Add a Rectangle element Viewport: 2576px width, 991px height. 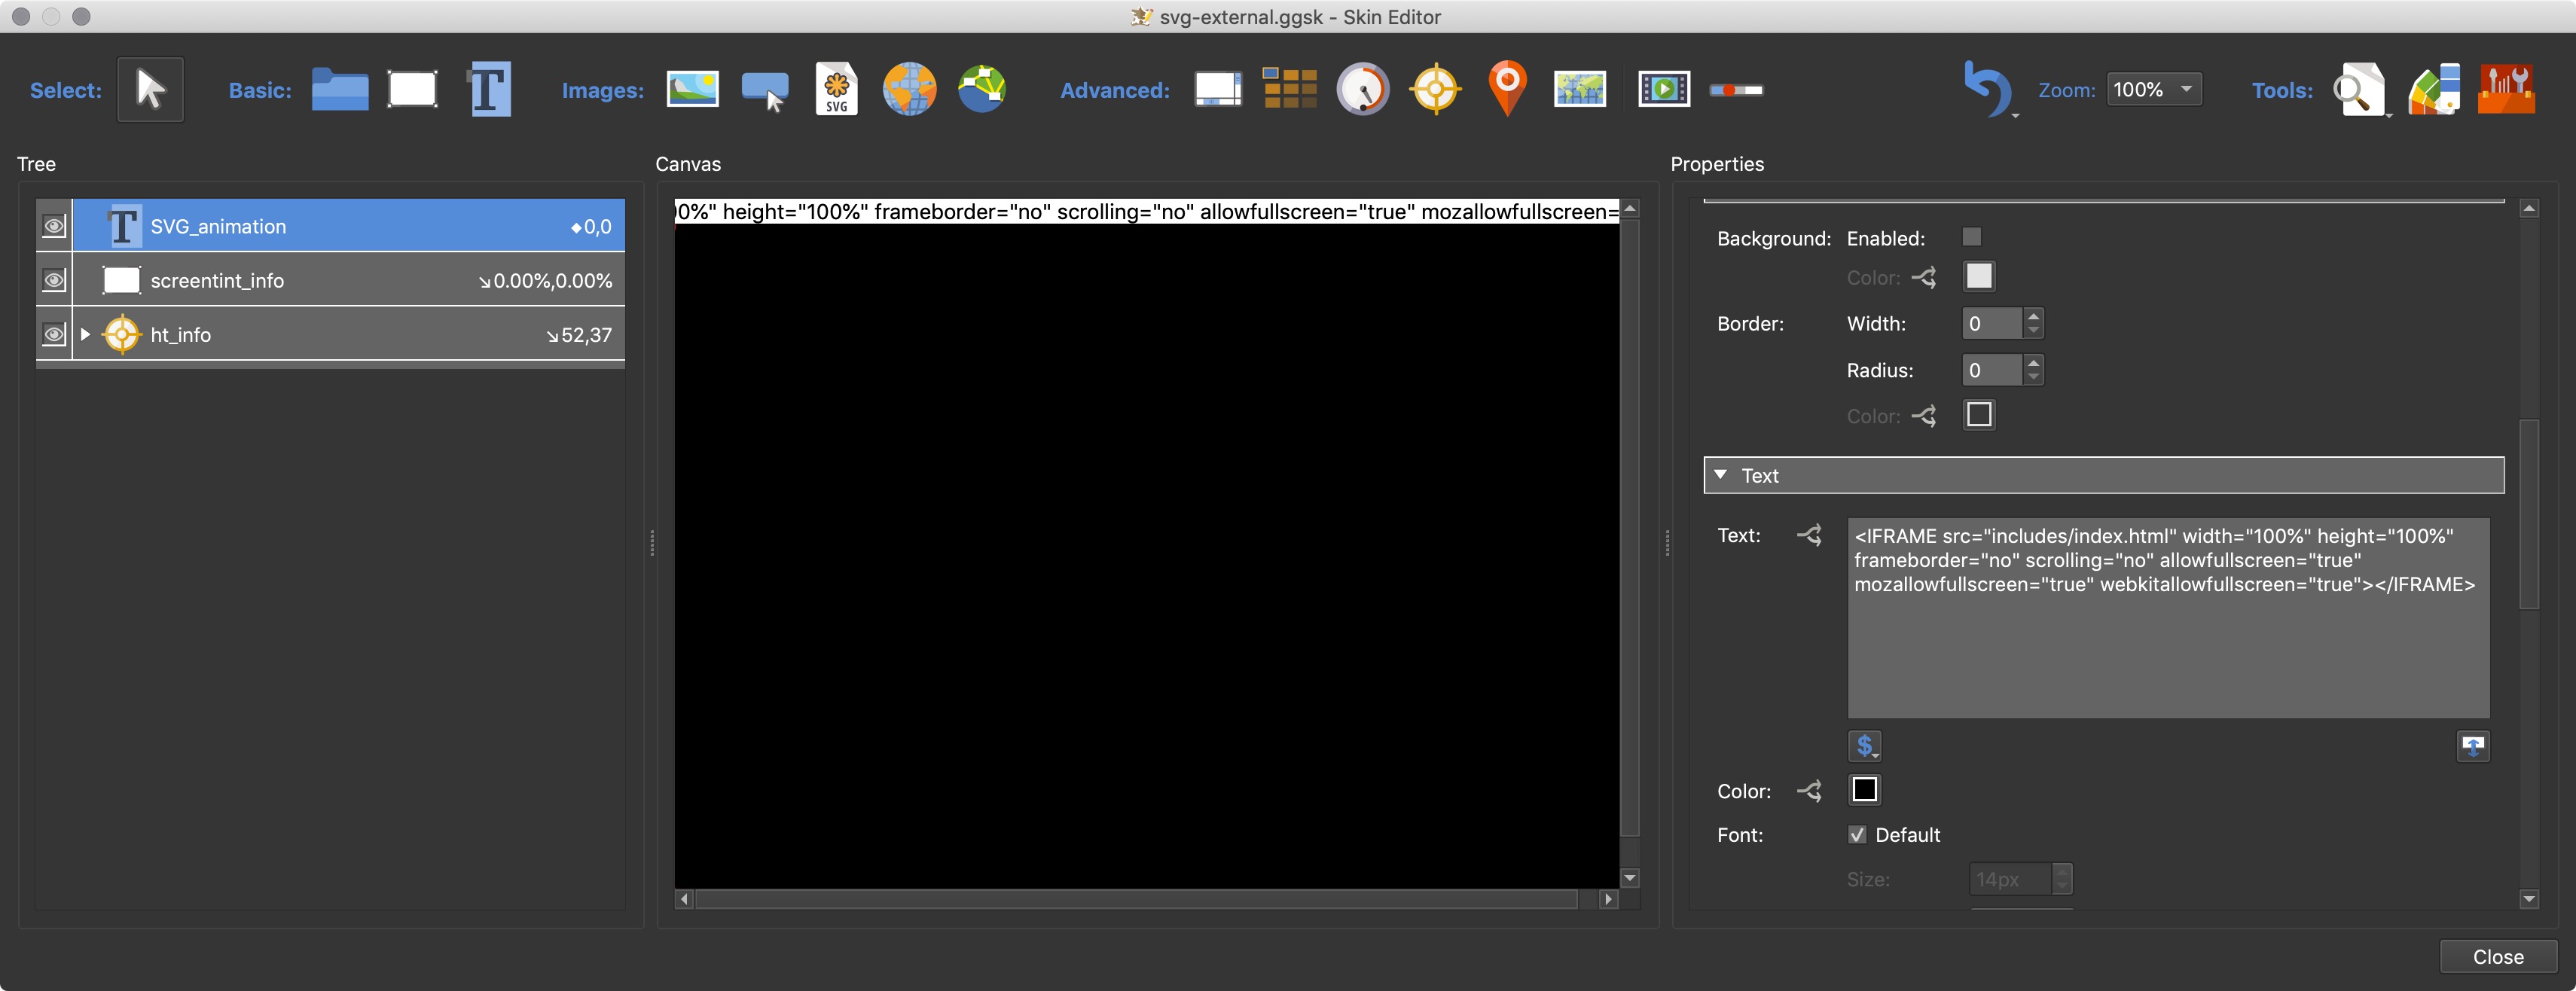412,90
